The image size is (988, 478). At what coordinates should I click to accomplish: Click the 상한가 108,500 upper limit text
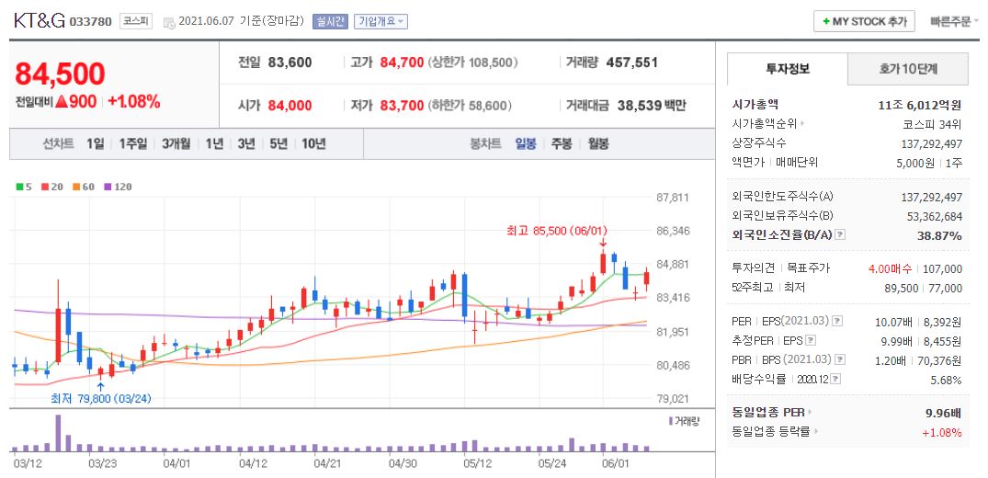472,63
